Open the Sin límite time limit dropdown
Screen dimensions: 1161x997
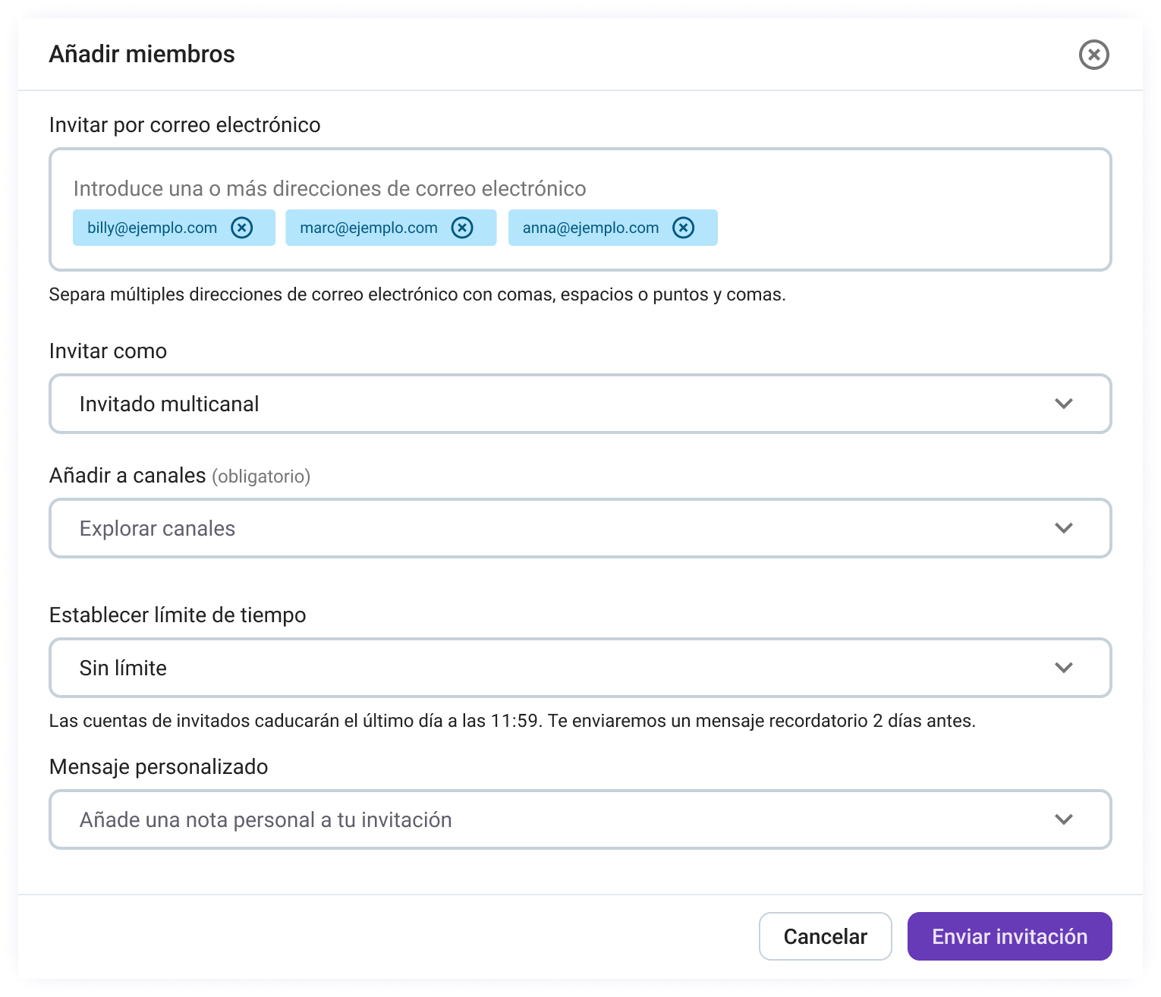(531, 668)
